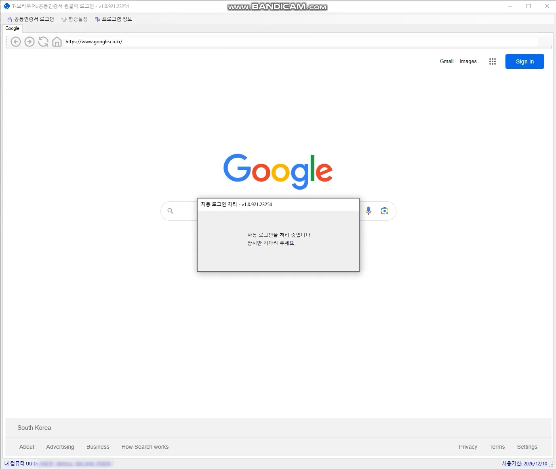
Task: Start voice search with microphone icon
Action: click(369, 211)
